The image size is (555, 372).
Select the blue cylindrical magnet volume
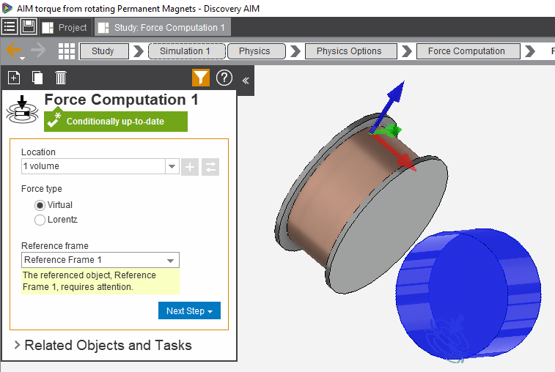tap(467, 294)
